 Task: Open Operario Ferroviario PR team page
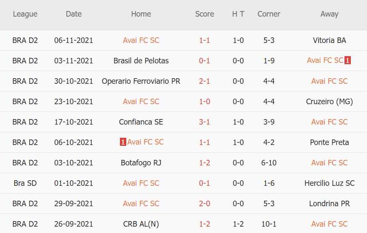(141, 81)
